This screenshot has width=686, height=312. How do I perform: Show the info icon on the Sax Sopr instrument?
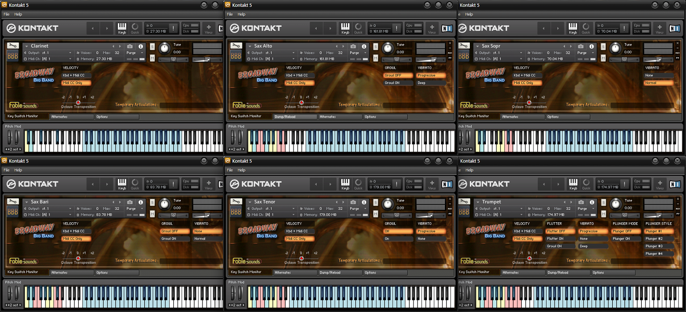pyautogui.click(x=591, y=46)
